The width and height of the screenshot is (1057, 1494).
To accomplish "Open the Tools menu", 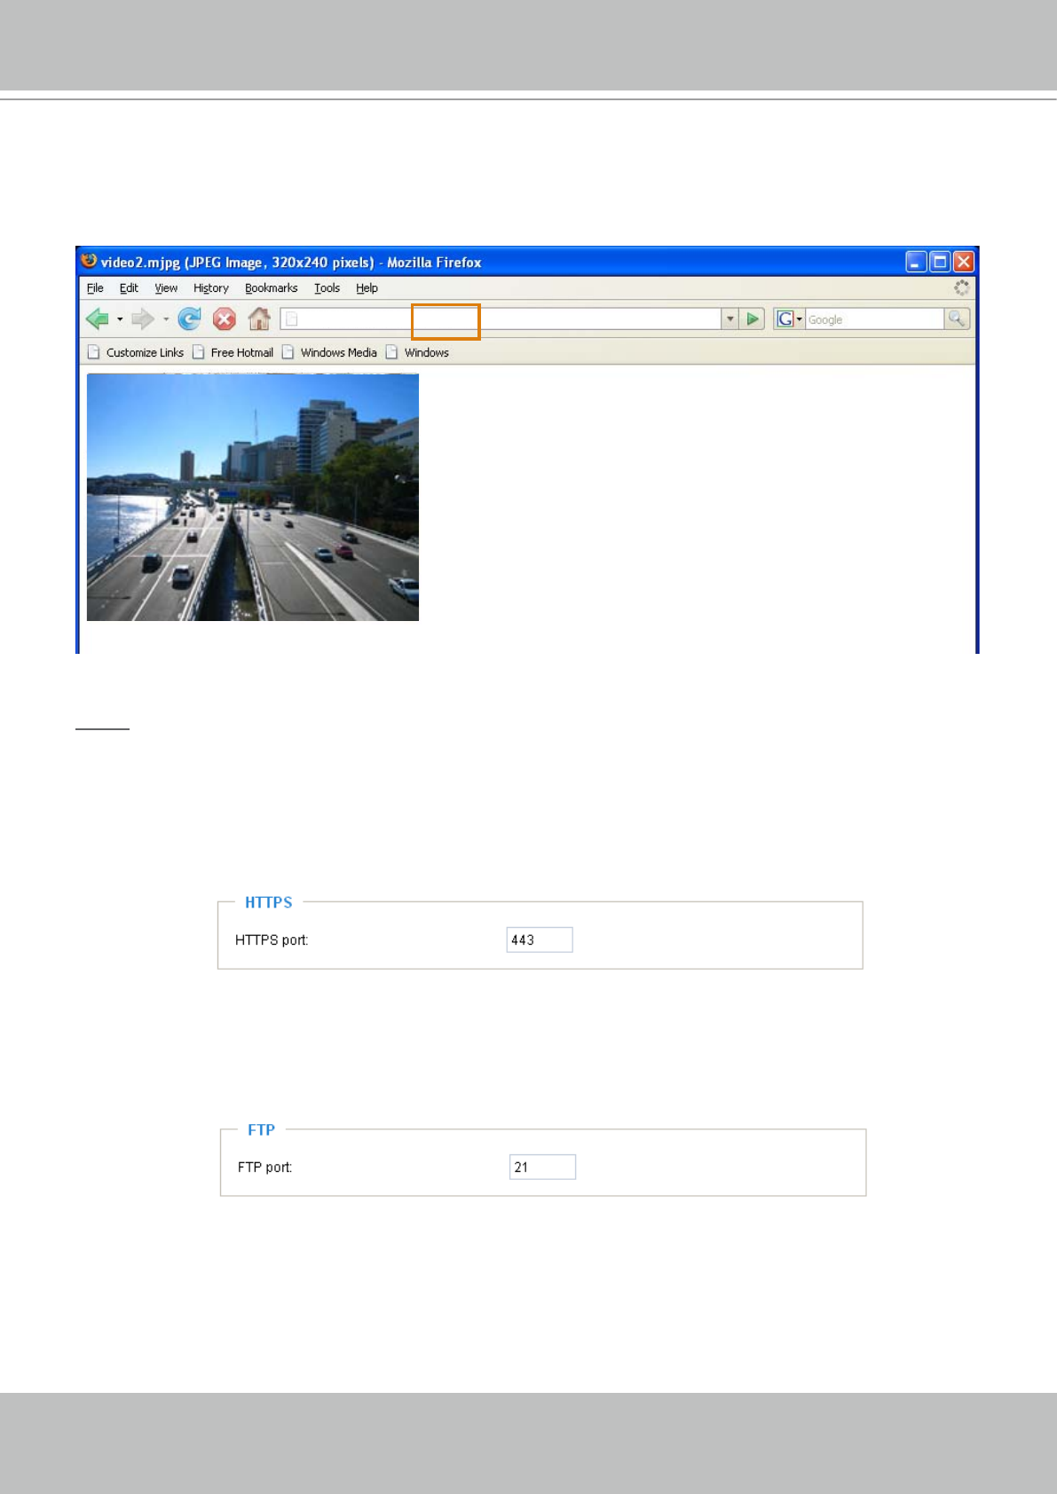I will pyautogui.click(x=327, y=288).
